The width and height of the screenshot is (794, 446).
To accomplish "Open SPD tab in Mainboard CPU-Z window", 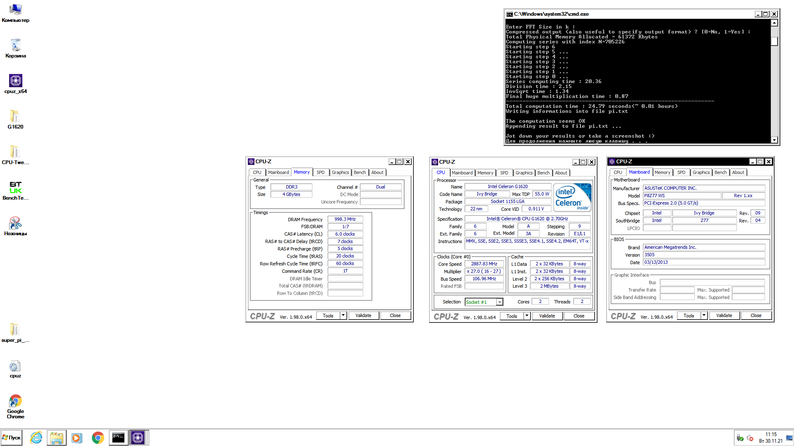I will click(681, 172).
